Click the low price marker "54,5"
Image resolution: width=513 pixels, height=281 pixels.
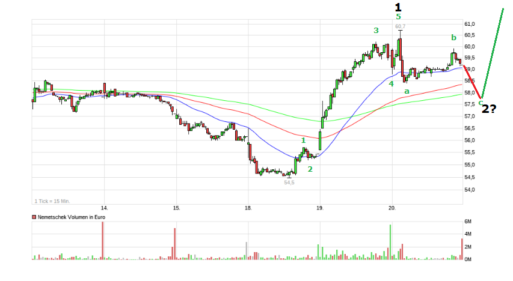click(x=289, y=183)
